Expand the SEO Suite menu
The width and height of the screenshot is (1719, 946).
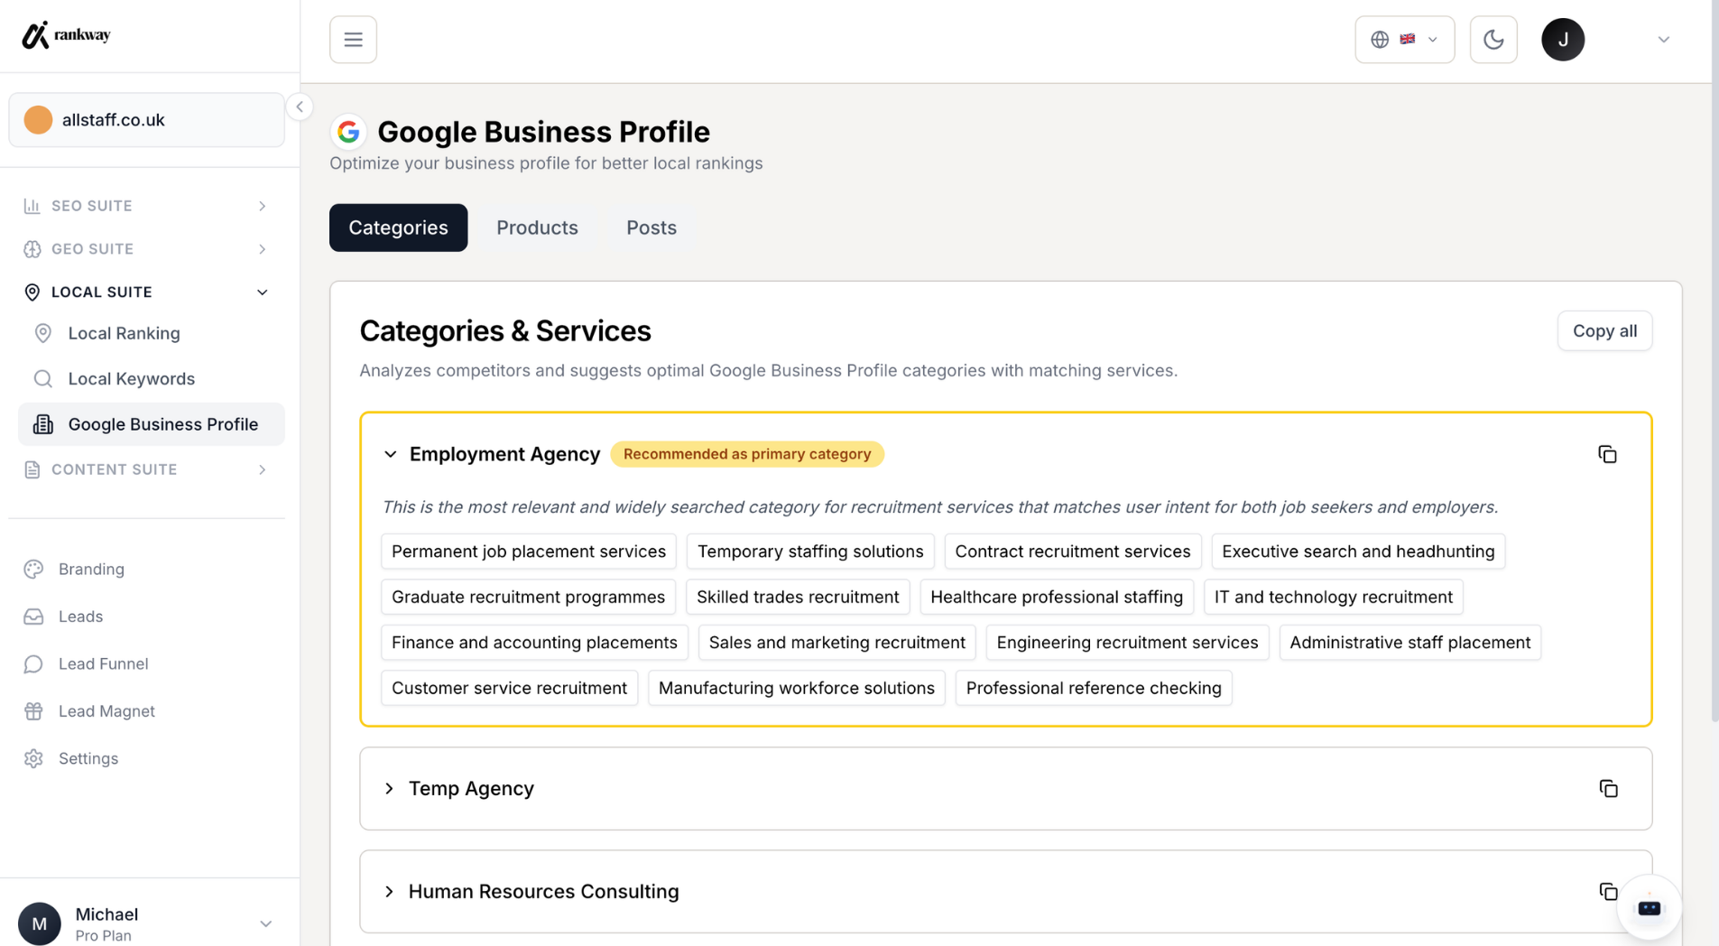(x=146, y=206)
